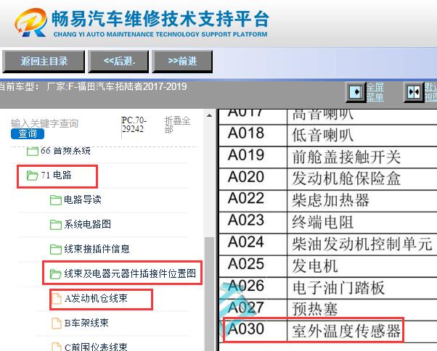Select the 预热塞 cell
The image size is (437, 351).
point(362,310)
